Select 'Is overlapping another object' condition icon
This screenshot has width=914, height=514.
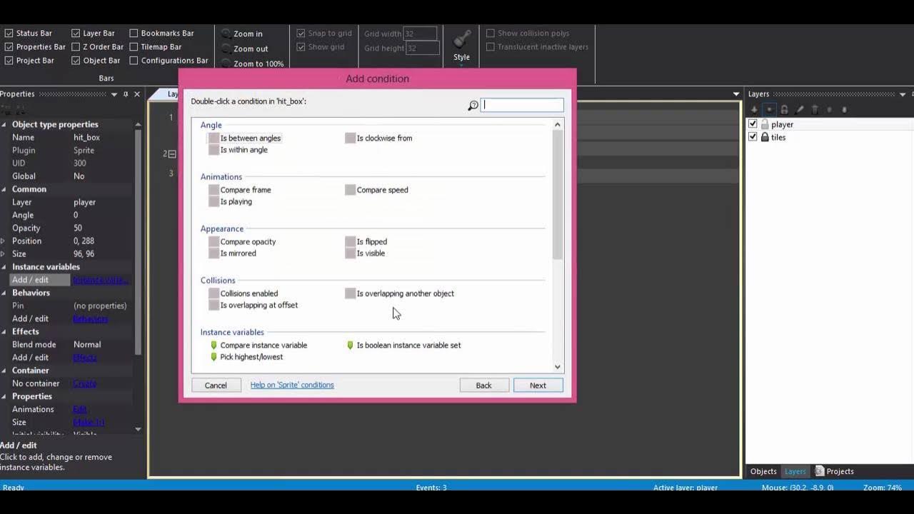[x=350, y=293]
